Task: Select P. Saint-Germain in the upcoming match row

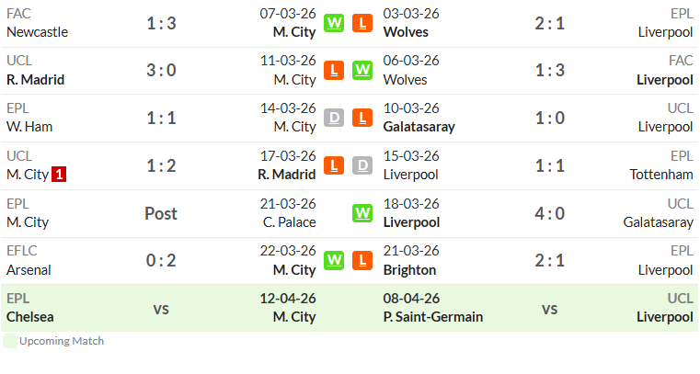Action: coord(433,317)
